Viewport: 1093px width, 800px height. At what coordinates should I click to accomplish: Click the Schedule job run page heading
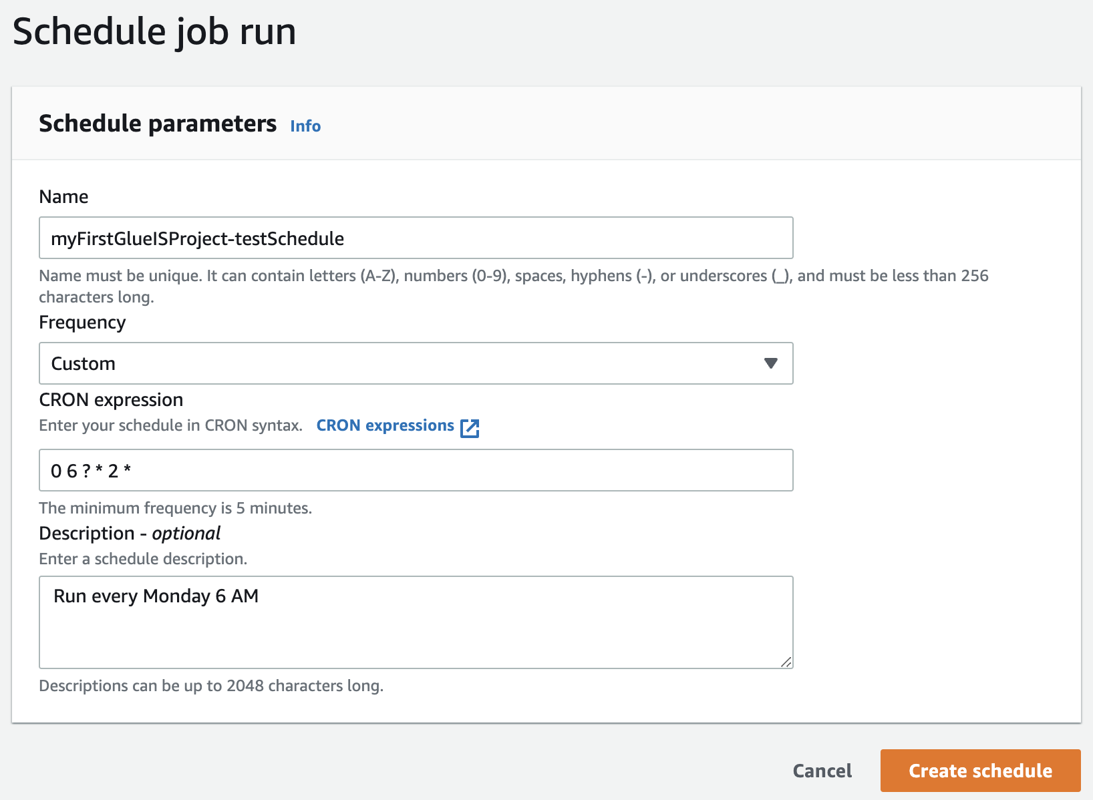point(154,31)
